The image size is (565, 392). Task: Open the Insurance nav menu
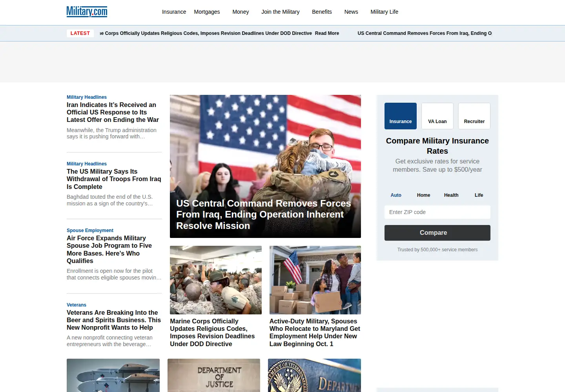(x=174, y=12)
